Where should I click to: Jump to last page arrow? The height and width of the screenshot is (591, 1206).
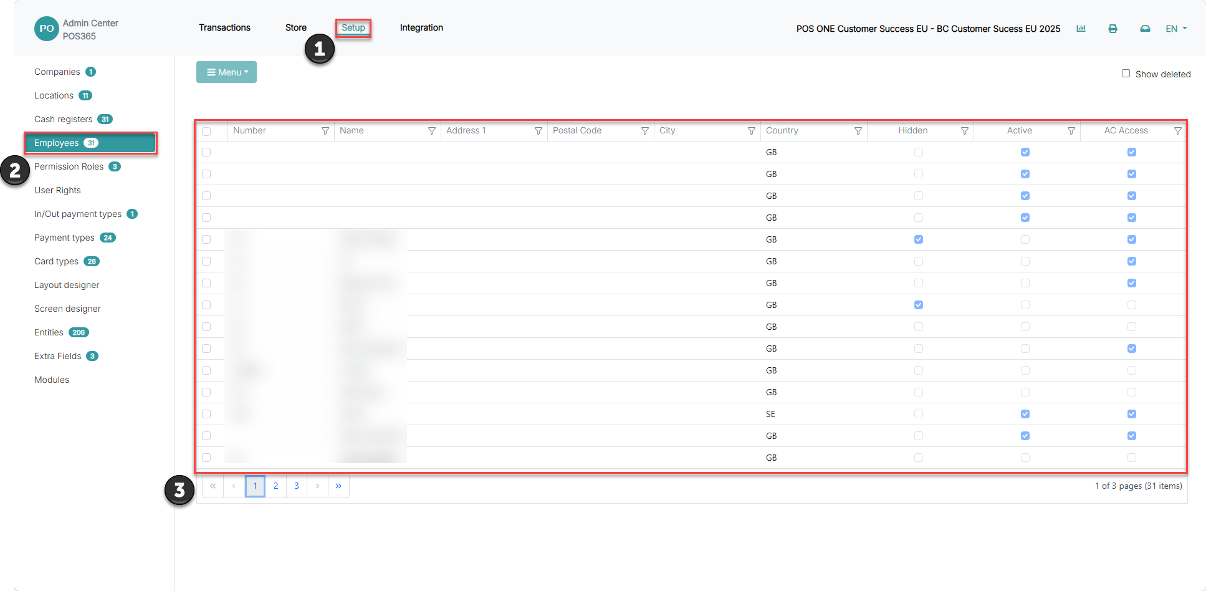click(x=338, y=486)
